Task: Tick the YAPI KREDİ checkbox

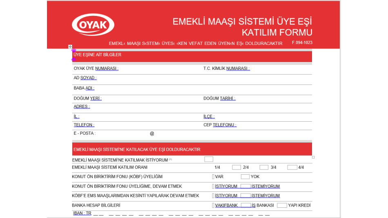Action: coord(282,205)
